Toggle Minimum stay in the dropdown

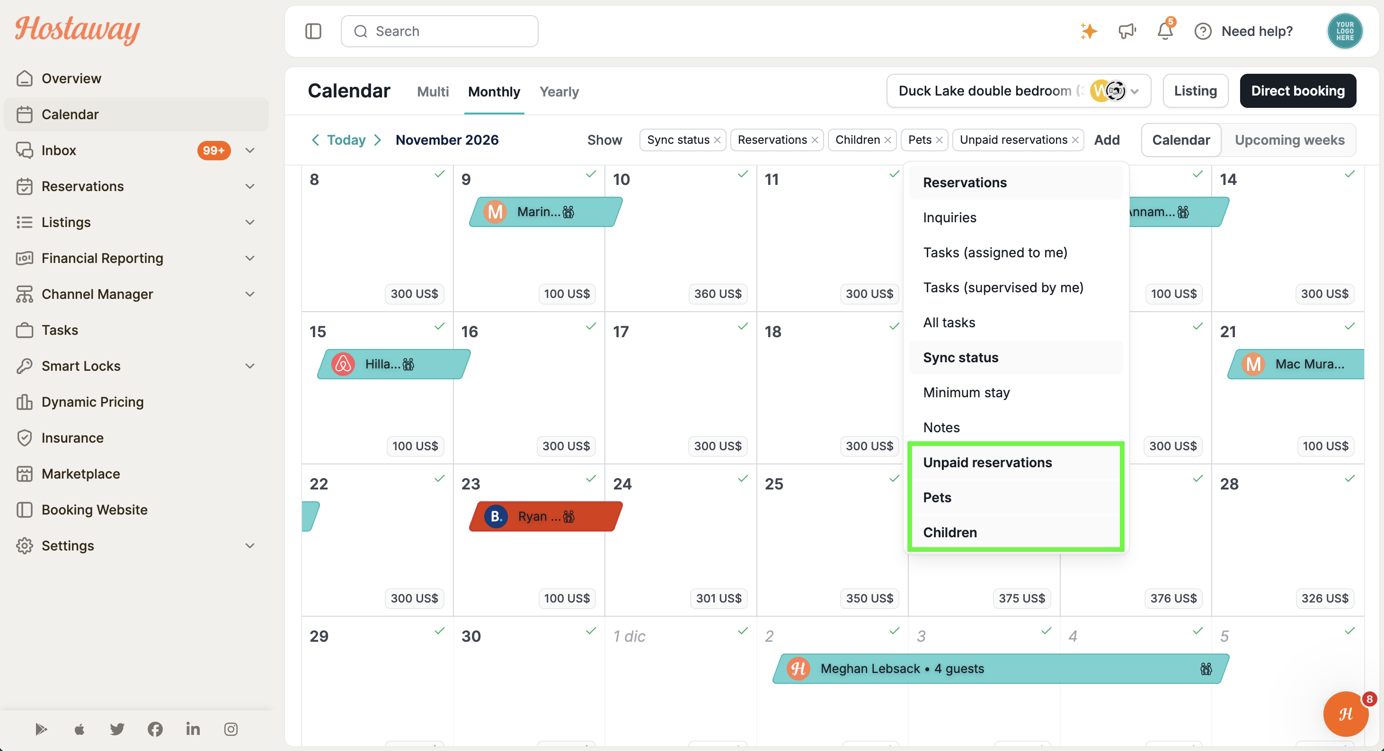1015,393
